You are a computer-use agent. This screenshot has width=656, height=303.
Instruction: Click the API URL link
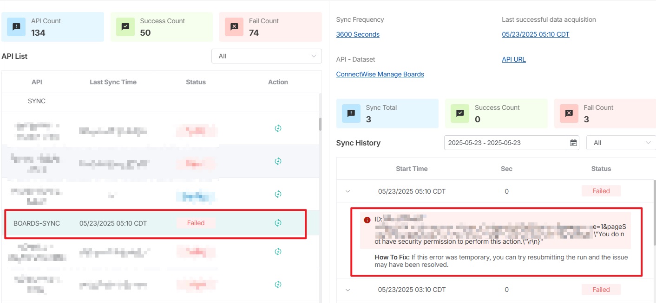tap(513, 59)
